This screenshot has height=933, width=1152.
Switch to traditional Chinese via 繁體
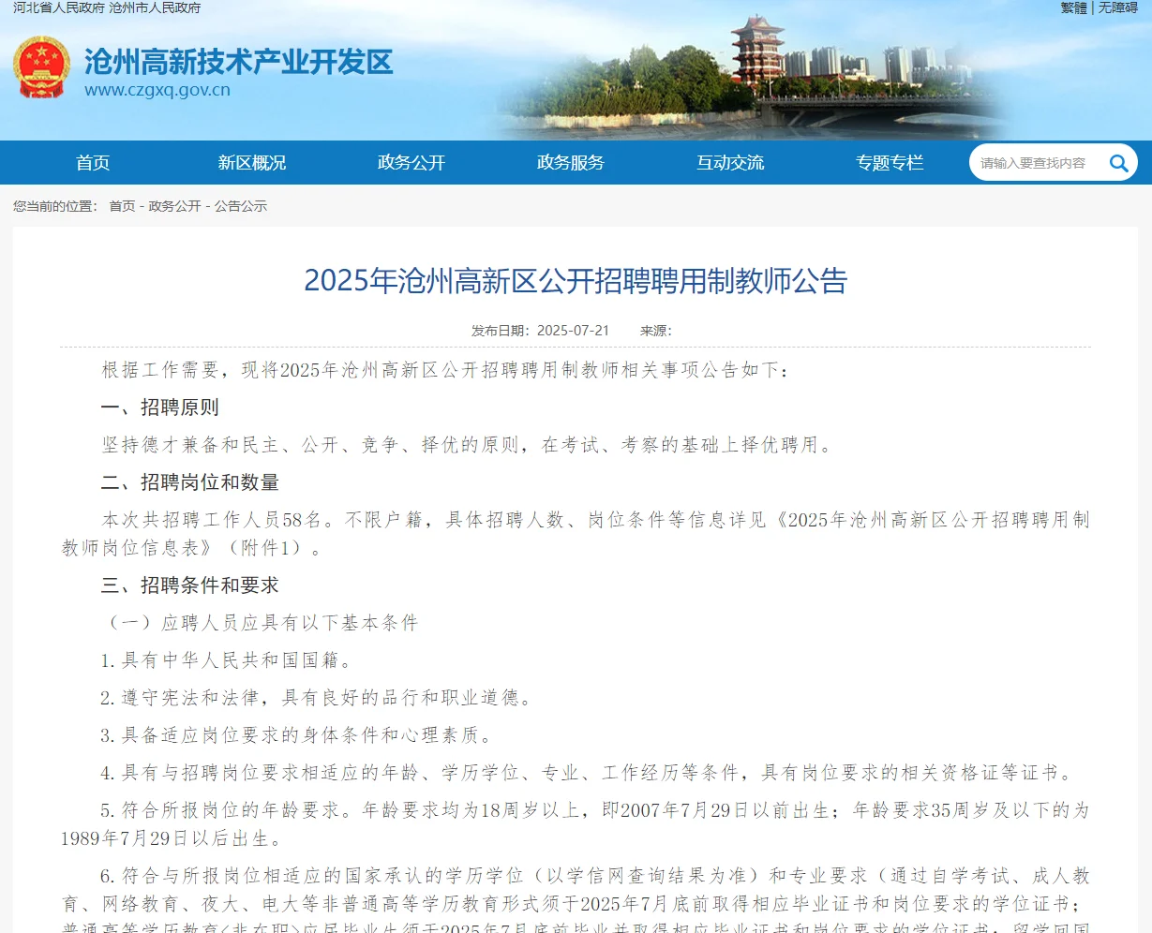coord(1074,7)
